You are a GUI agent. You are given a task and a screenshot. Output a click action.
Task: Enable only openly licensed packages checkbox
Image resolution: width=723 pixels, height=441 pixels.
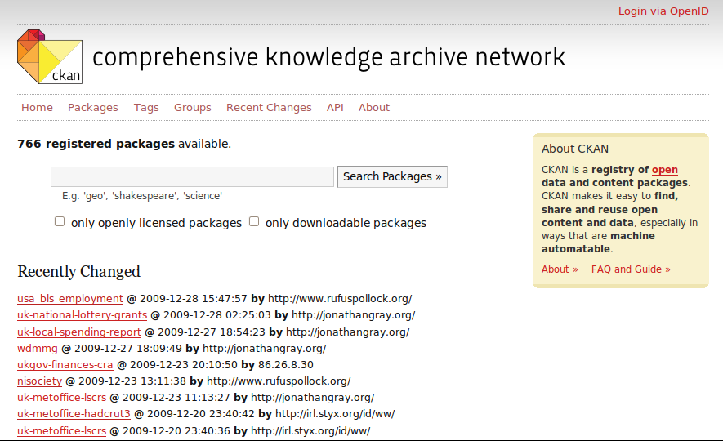click(x=60, y=221)
